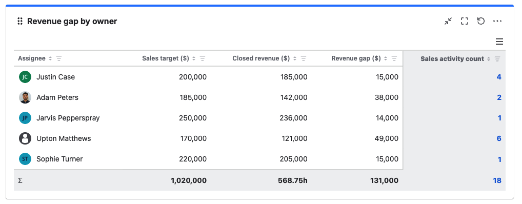Click the revenue gap value 49,000

(x=386, y=138)
